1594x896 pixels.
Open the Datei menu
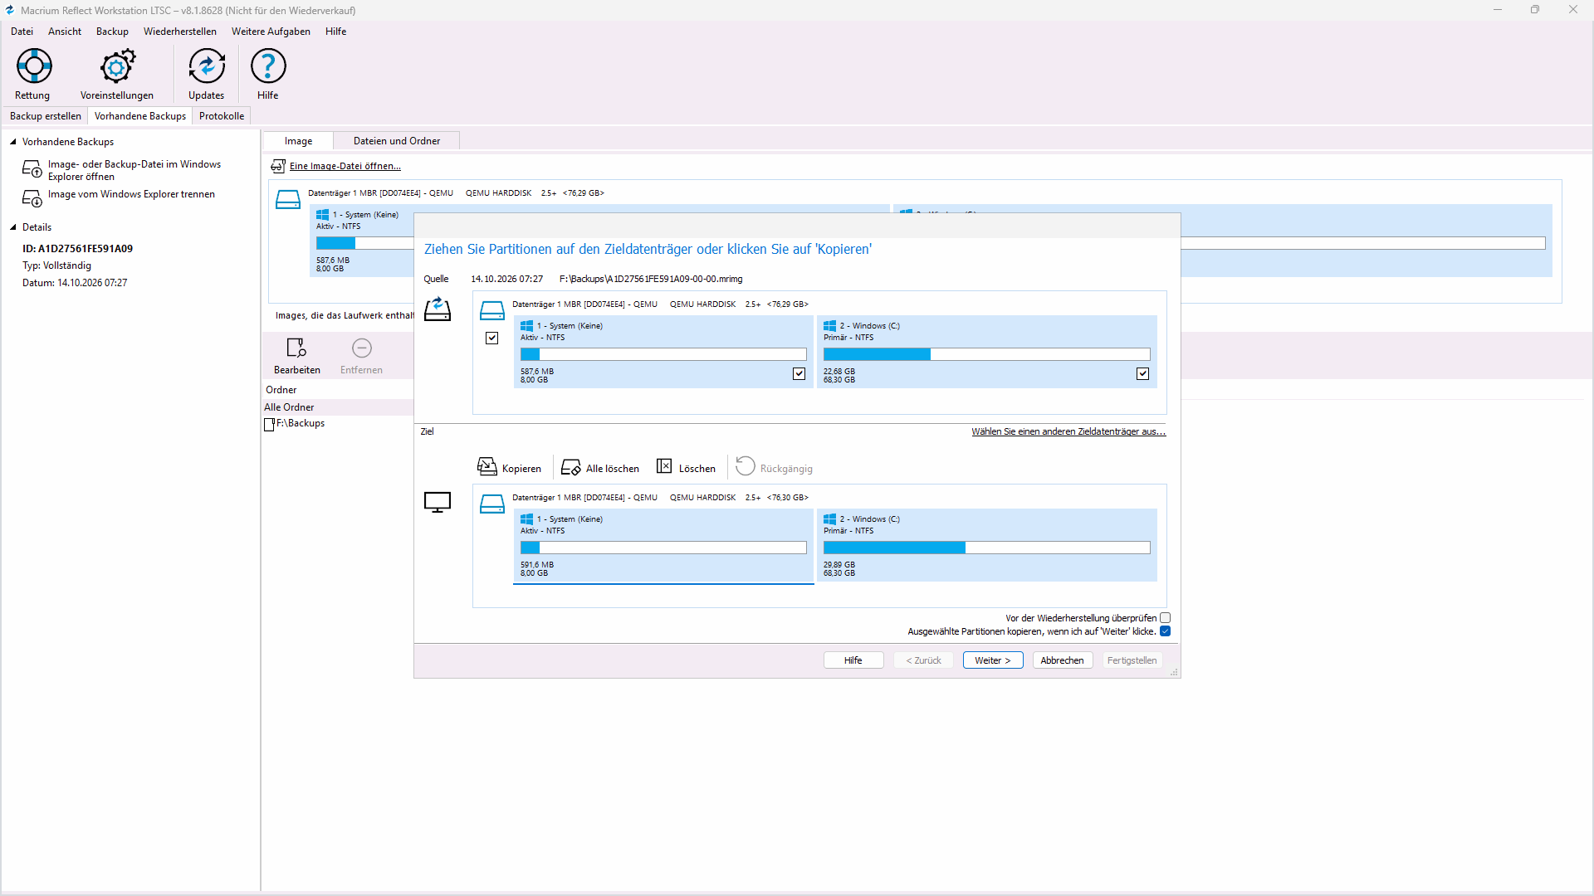(x=22, y=32)
